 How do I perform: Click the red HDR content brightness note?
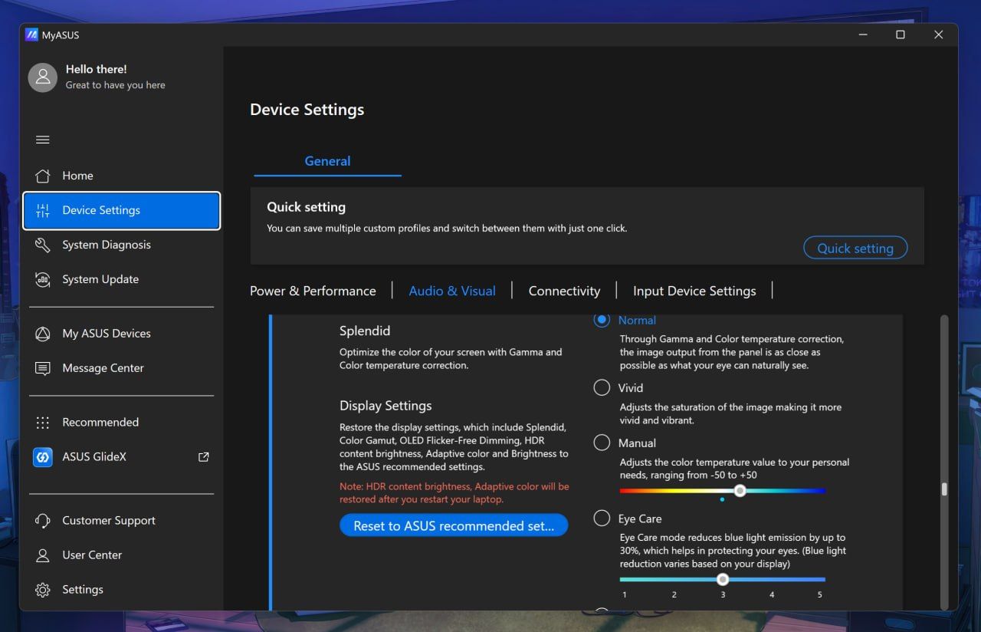(454, 493)
